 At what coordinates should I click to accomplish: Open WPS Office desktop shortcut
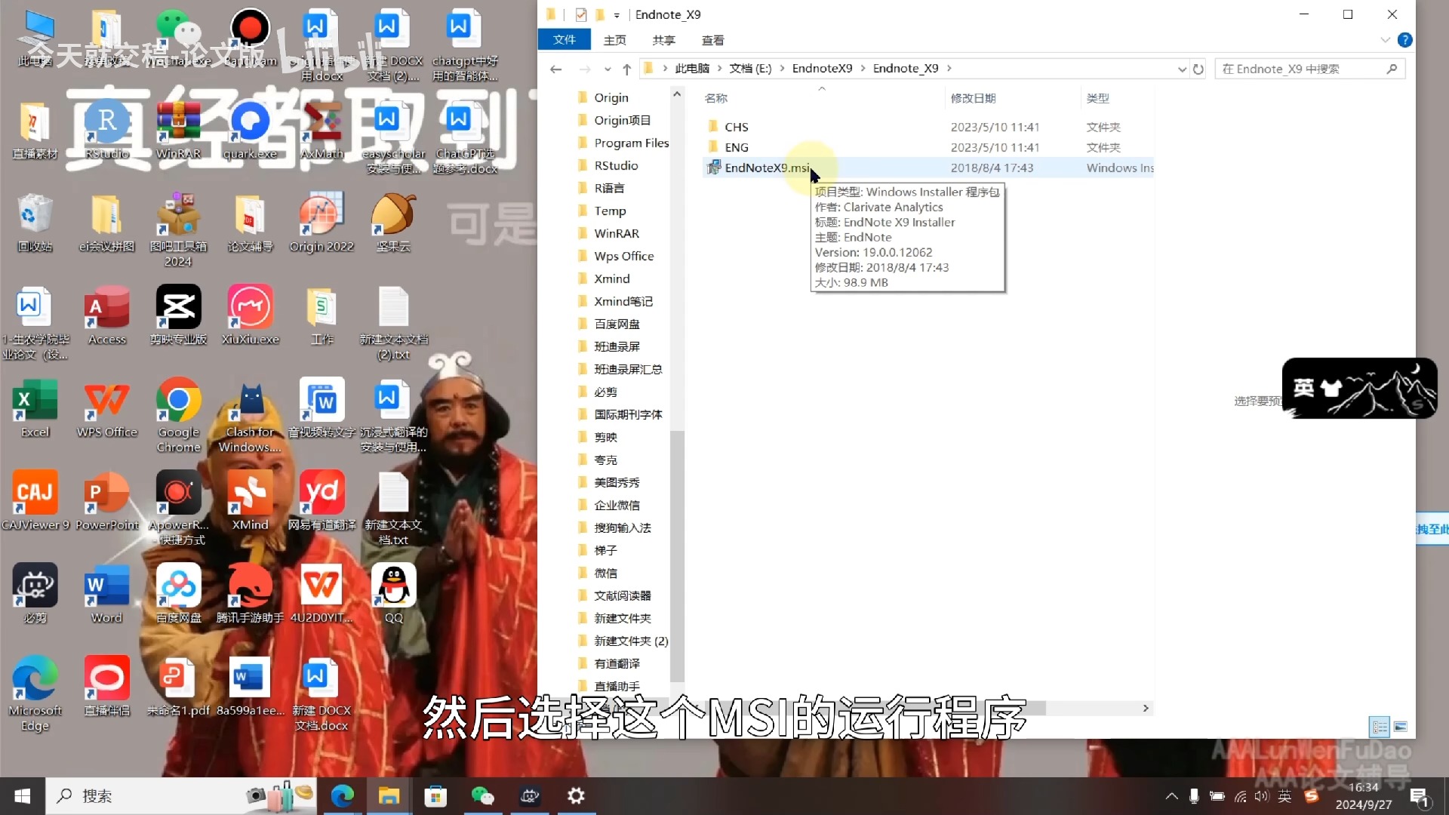click(x=107, y=408)
